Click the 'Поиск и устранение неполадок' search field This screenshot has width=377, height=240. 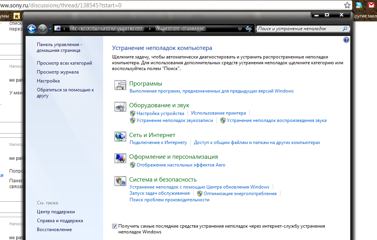coord(299,29)
